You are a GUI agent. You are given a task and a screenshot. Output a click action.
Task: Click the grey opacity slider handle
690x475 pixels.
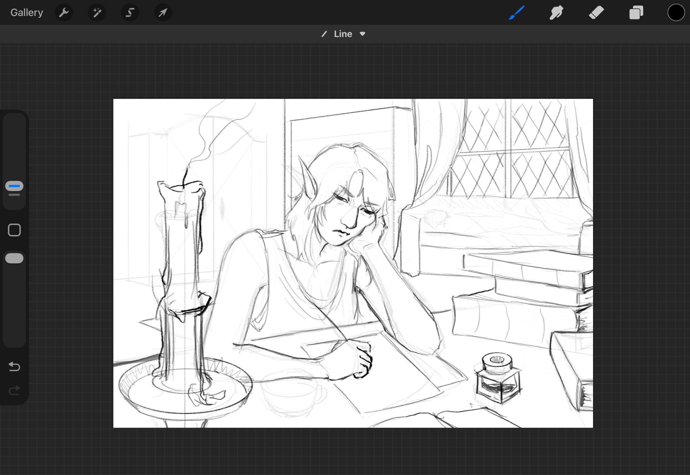pyautogui.click(x=14, y=258)
